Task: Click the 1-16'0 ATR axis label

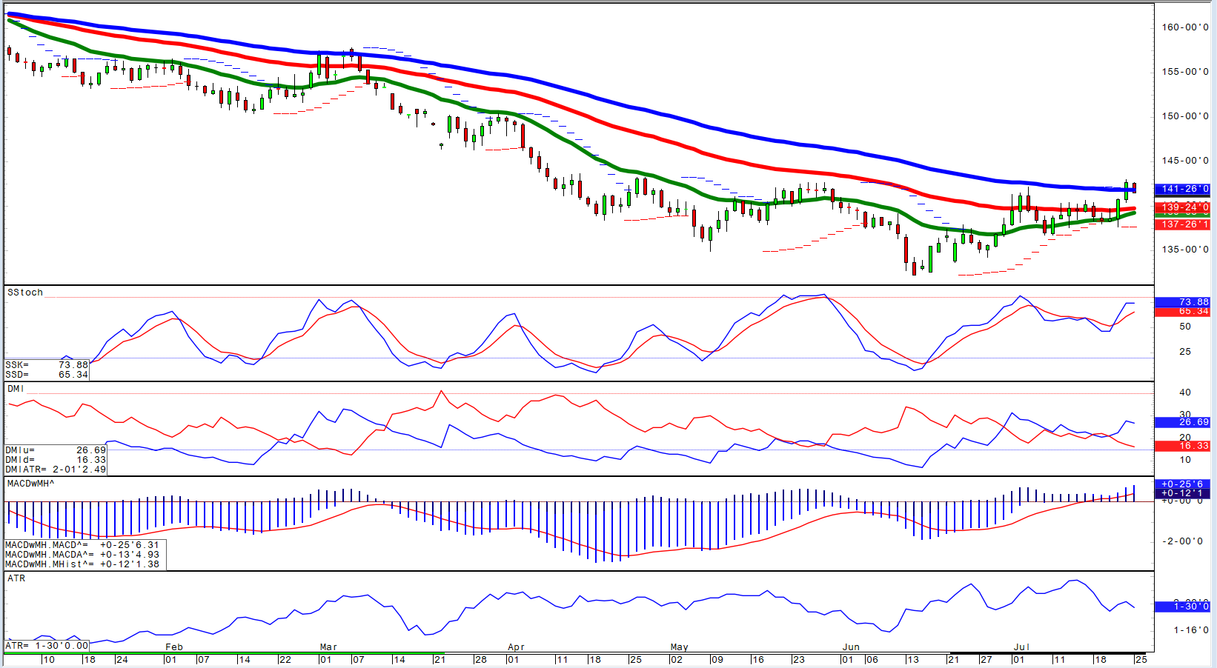Action: tap(1191, 630)
